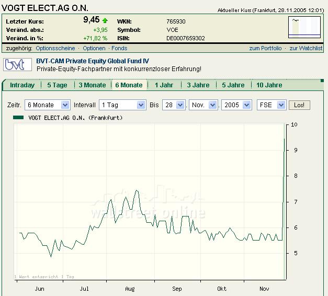Image resolution: width=328 pixels, height=296 pixels.
Task: Switch to the 5 Jahre tab
Action: coord(233,85)
